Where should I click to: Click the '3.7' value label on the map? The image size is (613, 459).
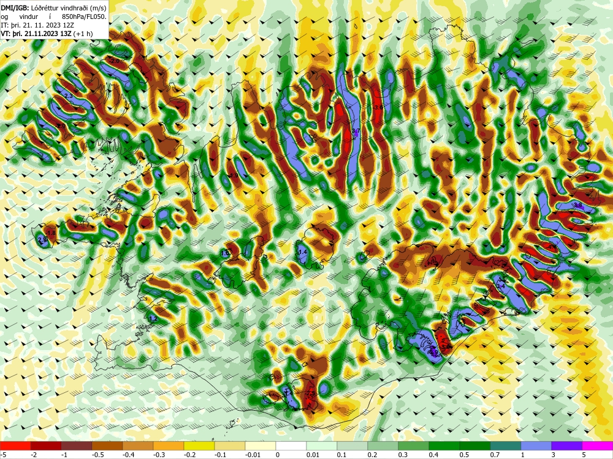click(356, 131)
